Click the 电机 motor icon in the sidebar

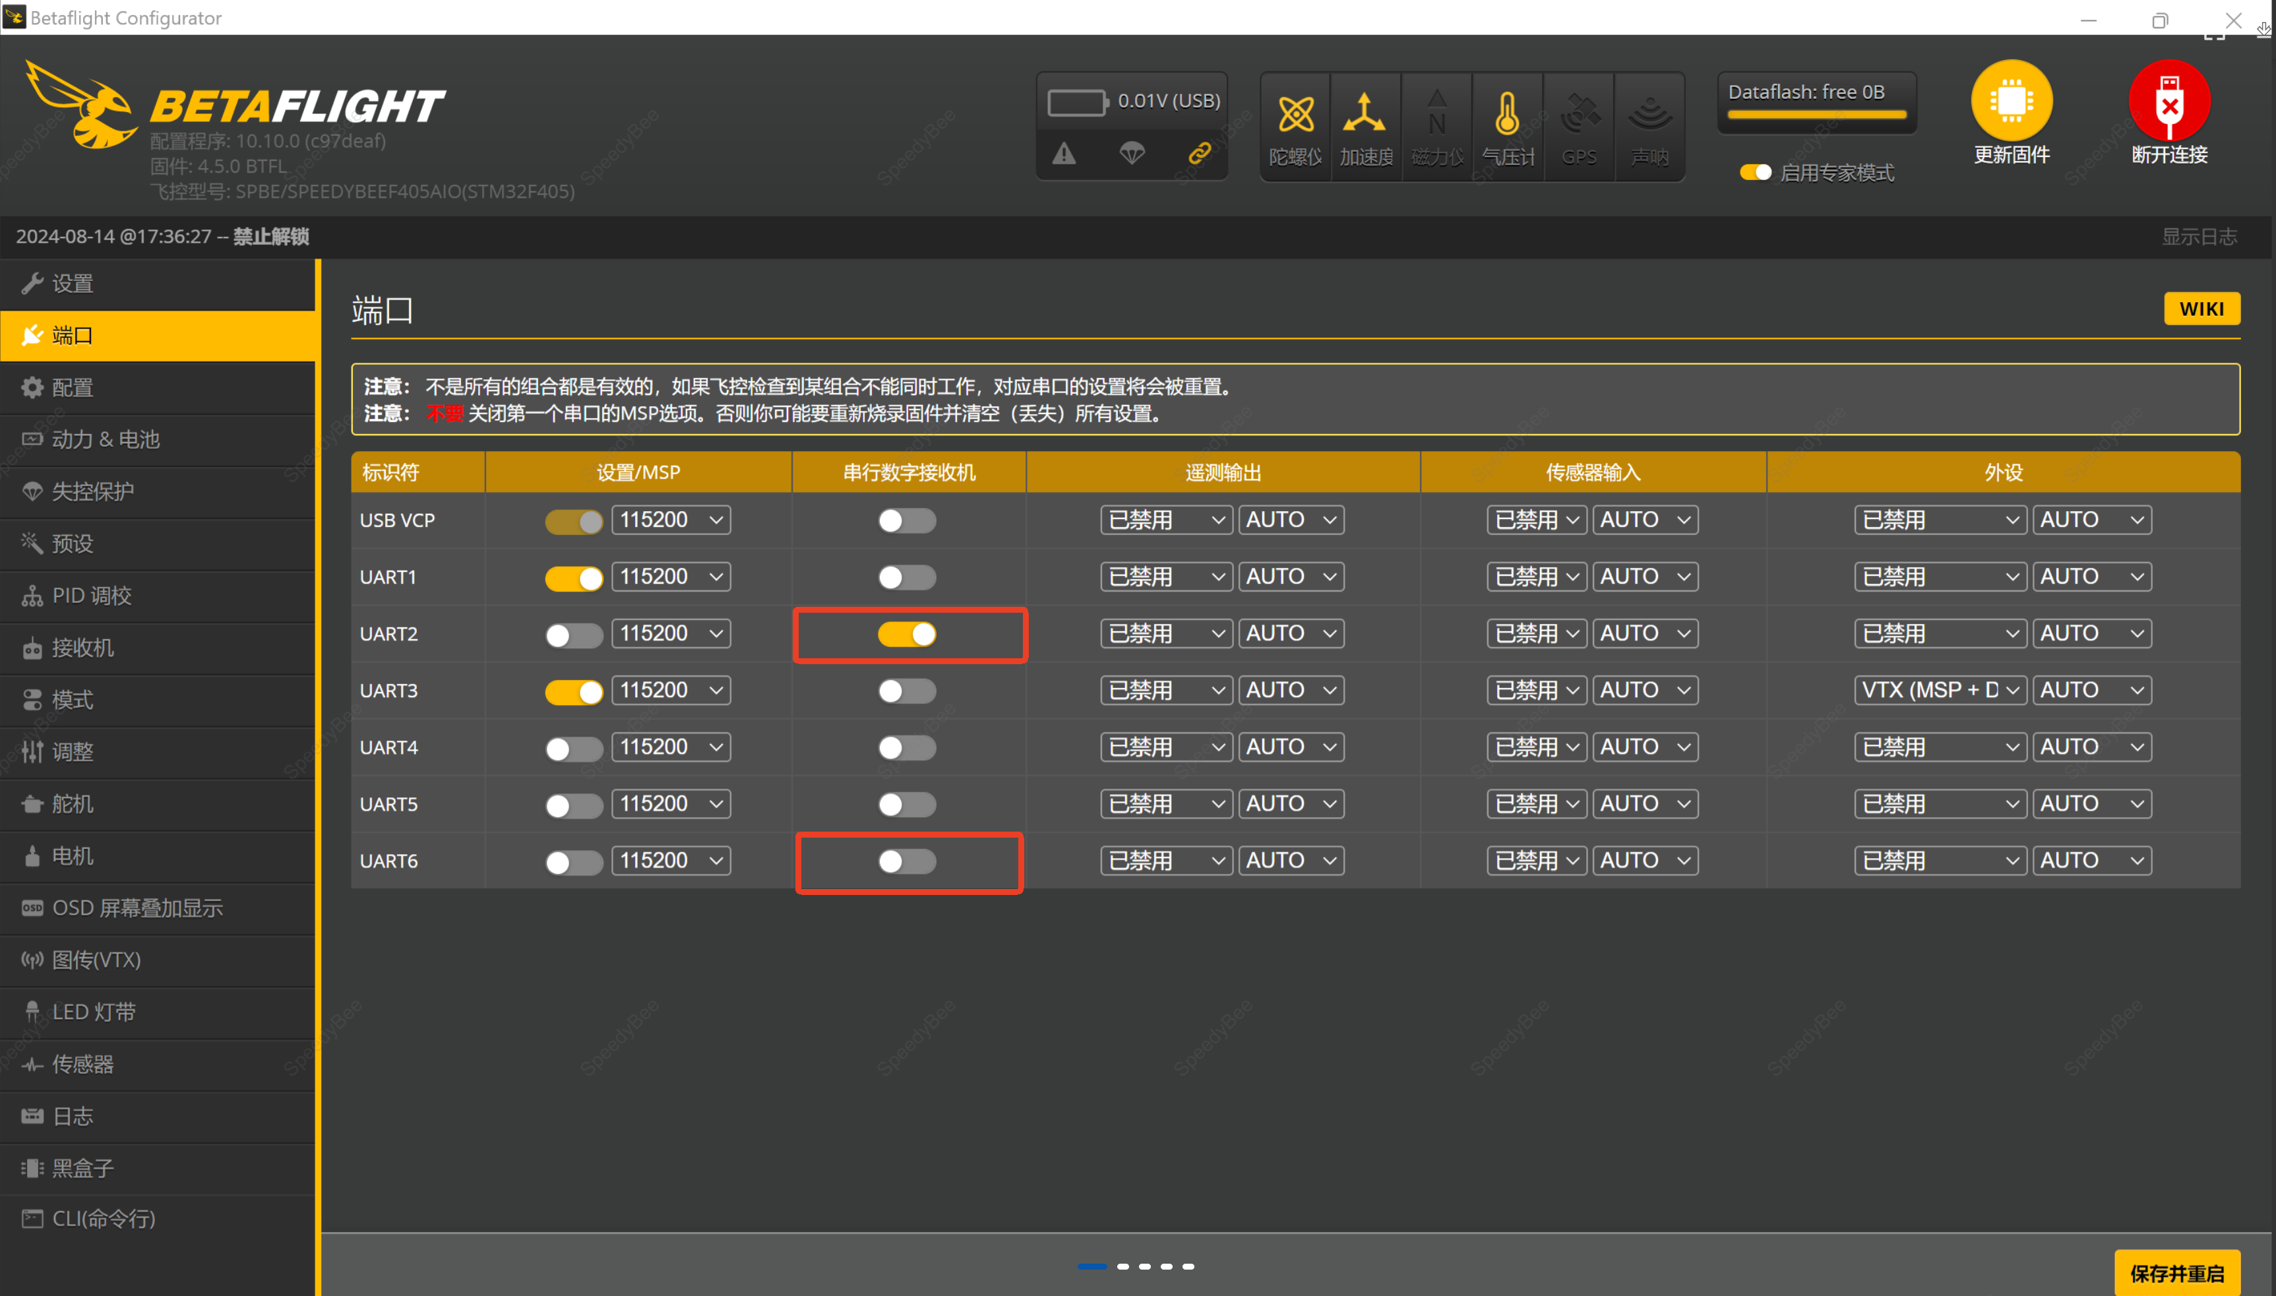click(x=32, y=856)
